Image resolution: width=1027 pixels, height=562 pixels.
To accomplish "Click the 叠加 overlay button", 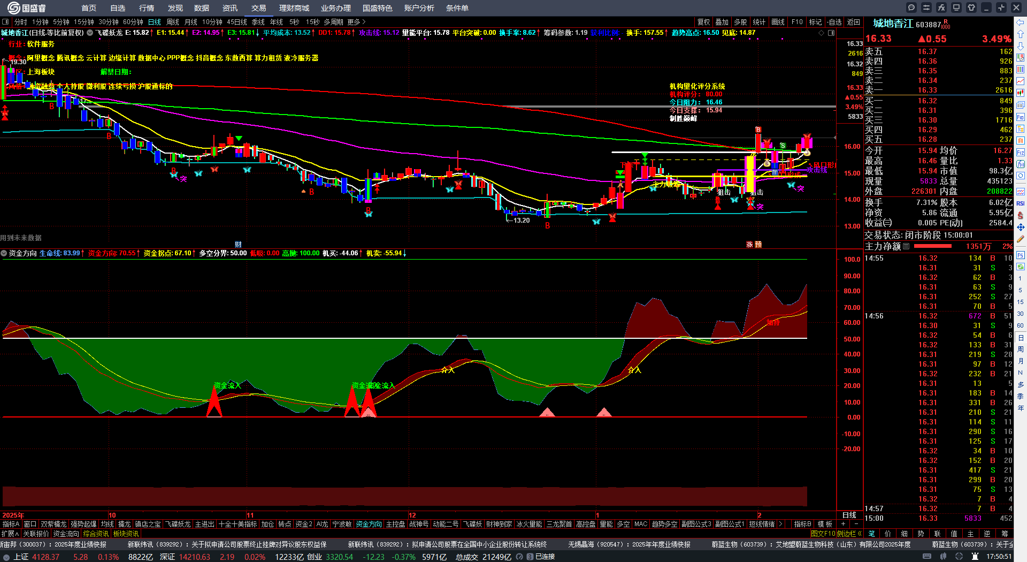I will (722, 22).
